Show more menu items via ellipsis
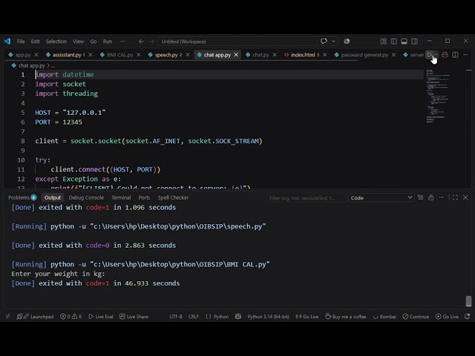 pyautogui.click(x=122, y=42)
